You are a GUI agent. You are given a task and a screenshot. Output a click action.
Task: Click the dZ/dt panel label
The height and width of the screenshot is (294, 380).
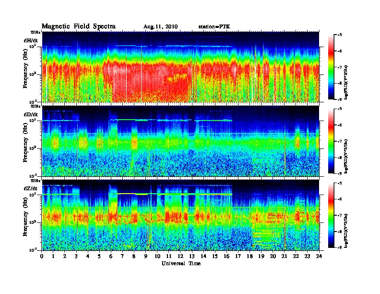point(31,188)
